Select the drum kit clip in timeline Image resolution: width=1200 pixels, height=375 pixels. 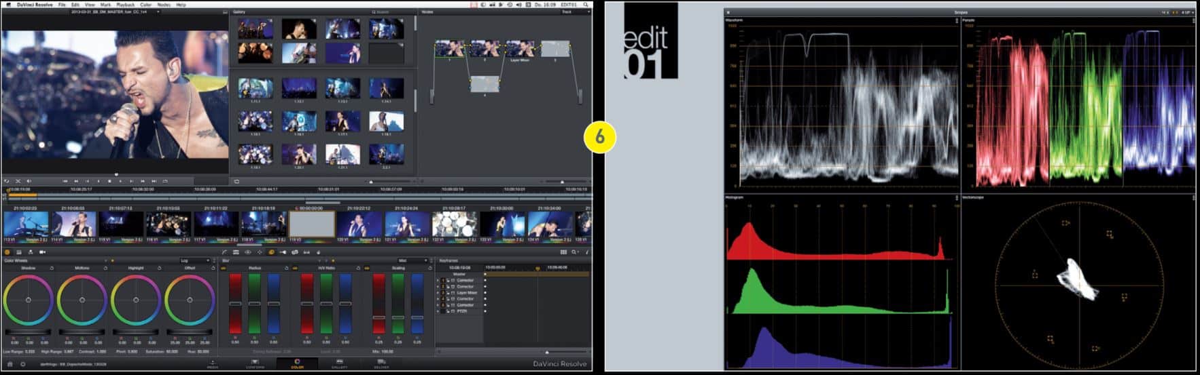(x=455, y=225)
